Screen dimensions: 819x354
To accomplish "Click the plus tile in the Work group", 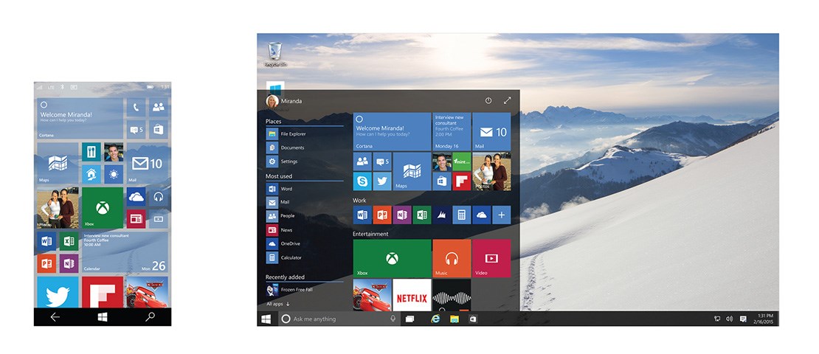I will coord(502,215).
